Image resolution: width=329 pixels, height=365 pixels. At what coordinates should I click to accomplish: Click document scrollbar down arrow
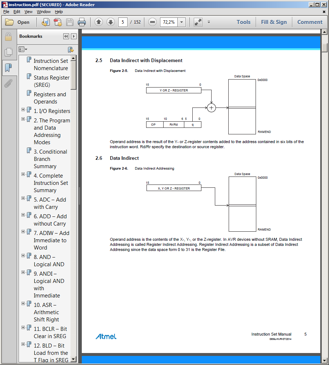[x=324, y=361]
